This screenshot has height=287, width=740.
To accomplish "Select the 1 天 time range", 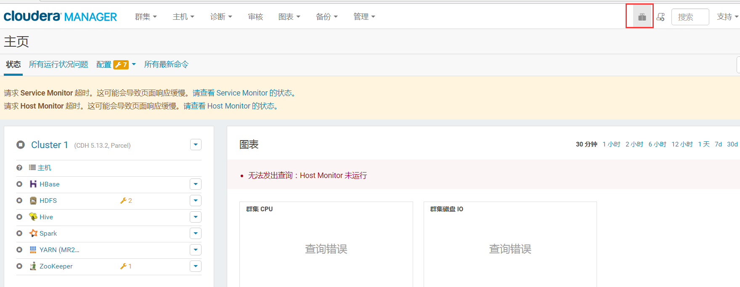I will [704, 144].
